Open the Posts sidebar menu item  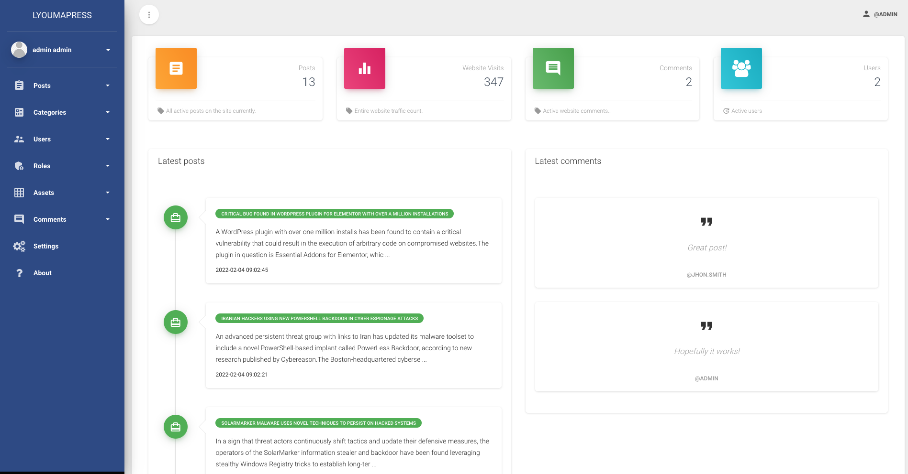(62, 86)
